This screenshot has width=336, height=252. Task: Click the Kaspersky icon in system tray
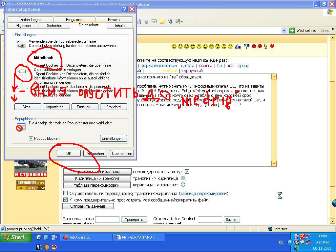[x=302, y=236]
